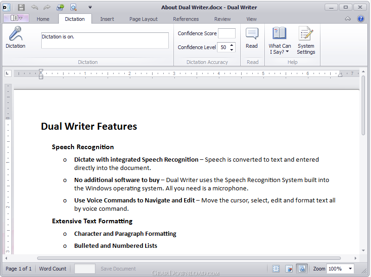Click the empty box beside Word Count
This screenshot has width=371, height=277.
85,269
